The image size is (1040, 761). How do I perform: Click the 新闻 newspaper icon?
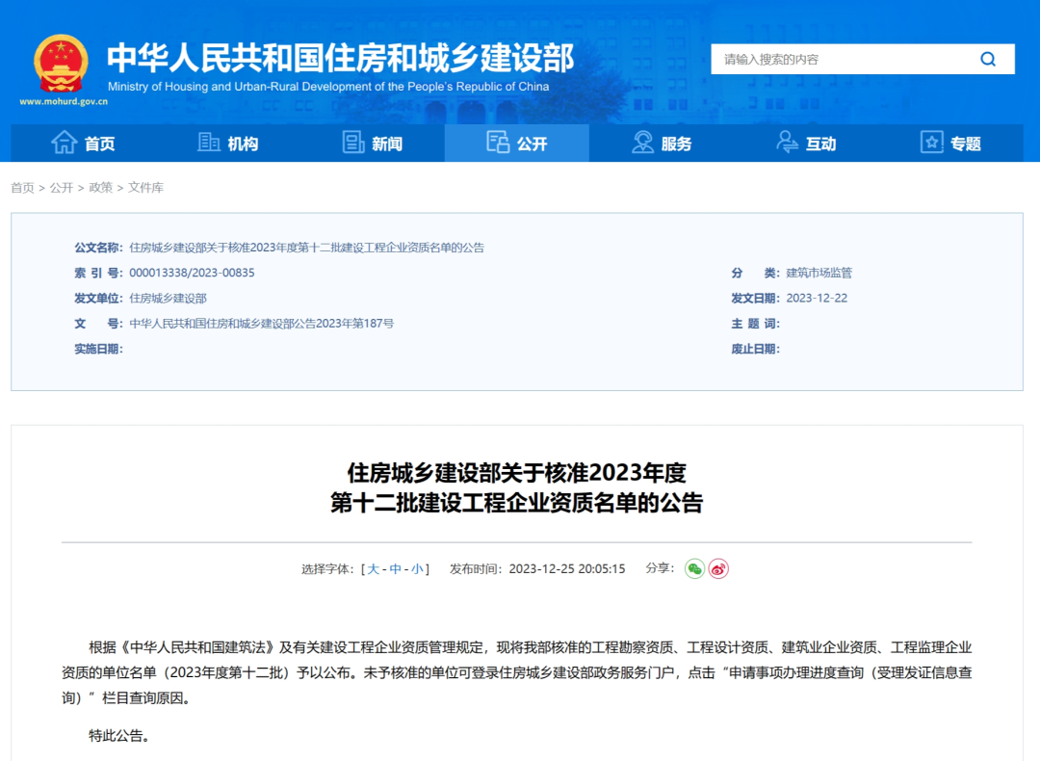[x=353, y=142]
